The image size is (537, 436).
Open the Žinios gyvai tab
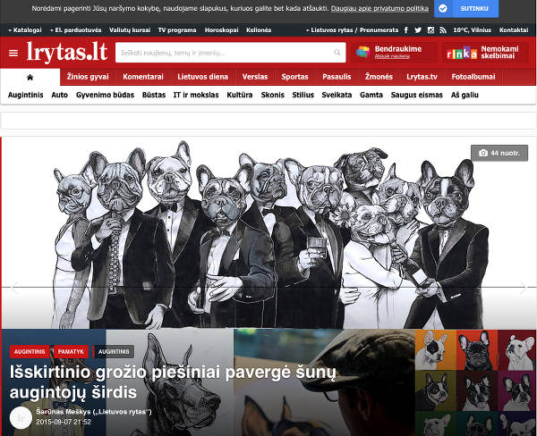click(x=88, y=77)
